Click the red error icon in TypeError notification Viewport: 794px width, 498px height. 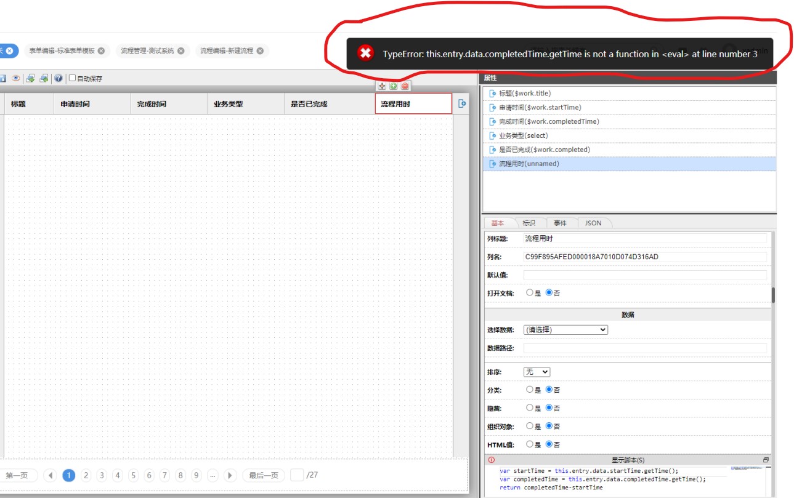365,53
